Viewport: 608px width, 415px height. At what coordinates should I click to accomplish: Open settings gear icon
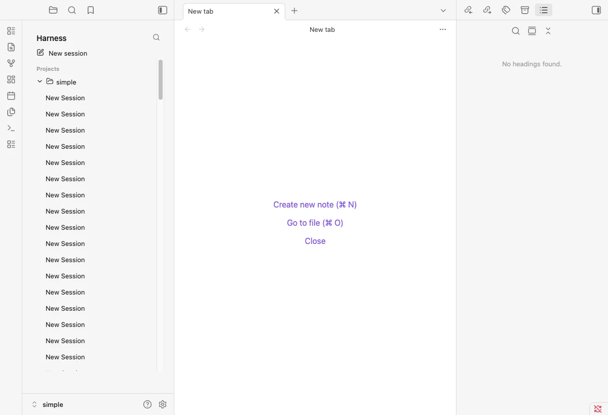pos(163,404)
